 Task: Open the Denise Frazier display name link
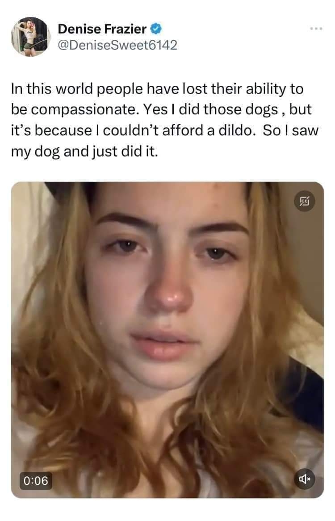tap(102, 29)
